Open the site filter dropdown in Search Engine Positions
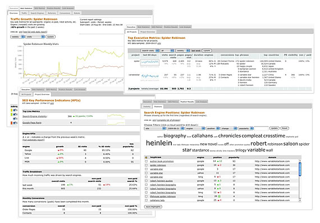 [x=155, y=128]
